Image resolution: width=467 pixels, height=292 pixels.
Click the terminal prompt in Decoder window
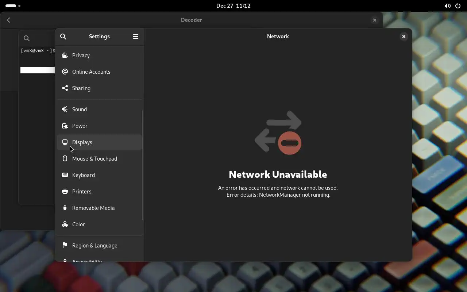pyautogui.click(x=38, y=51)
